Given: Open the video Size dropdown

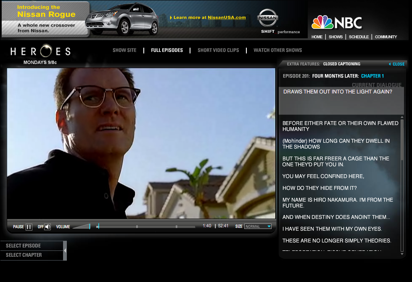Looking at the screenshot, I should pos(258,226).
